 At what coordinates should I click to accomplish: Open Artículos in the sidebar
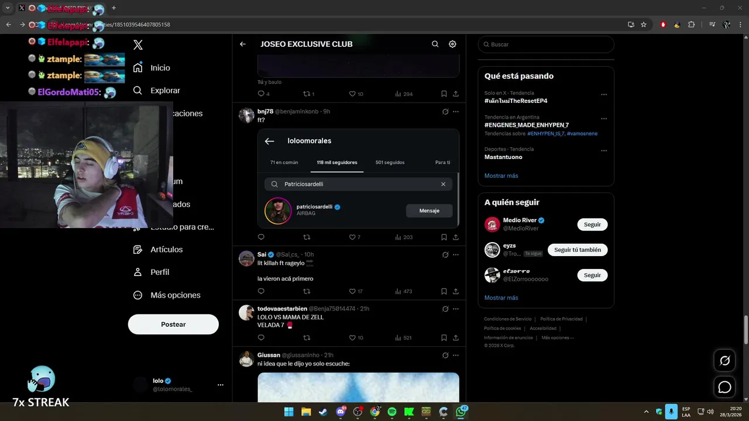(x=157, y=250)
